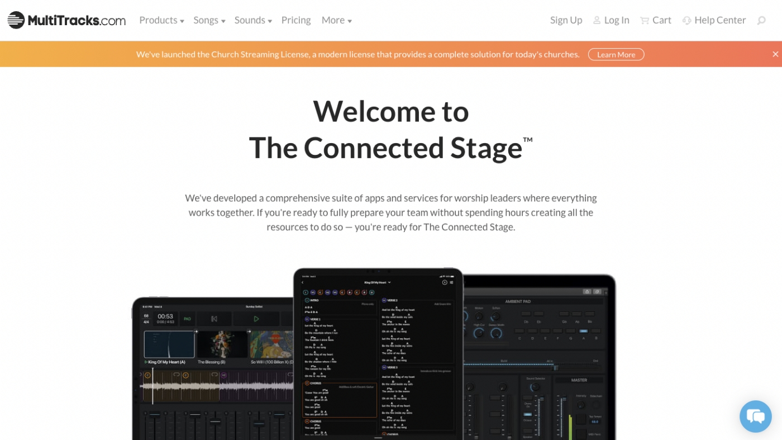Expand the More dropdown menu
782x440 pixels.
point(337,20)
